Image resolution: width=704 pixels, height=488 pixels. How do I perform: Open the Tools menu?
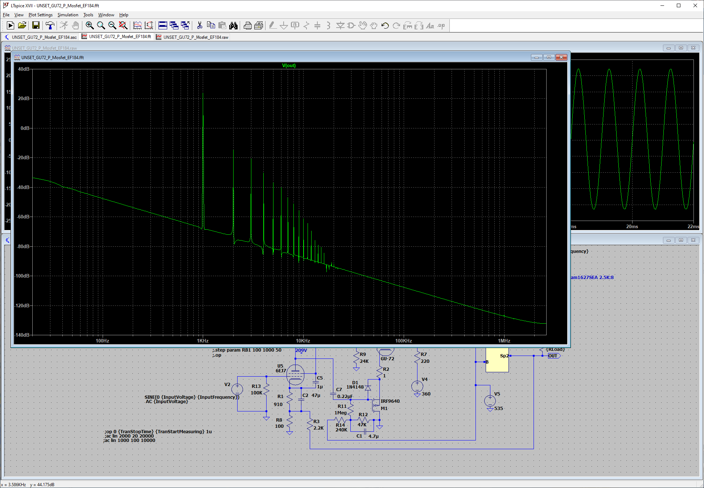click(x=88, y=15)
